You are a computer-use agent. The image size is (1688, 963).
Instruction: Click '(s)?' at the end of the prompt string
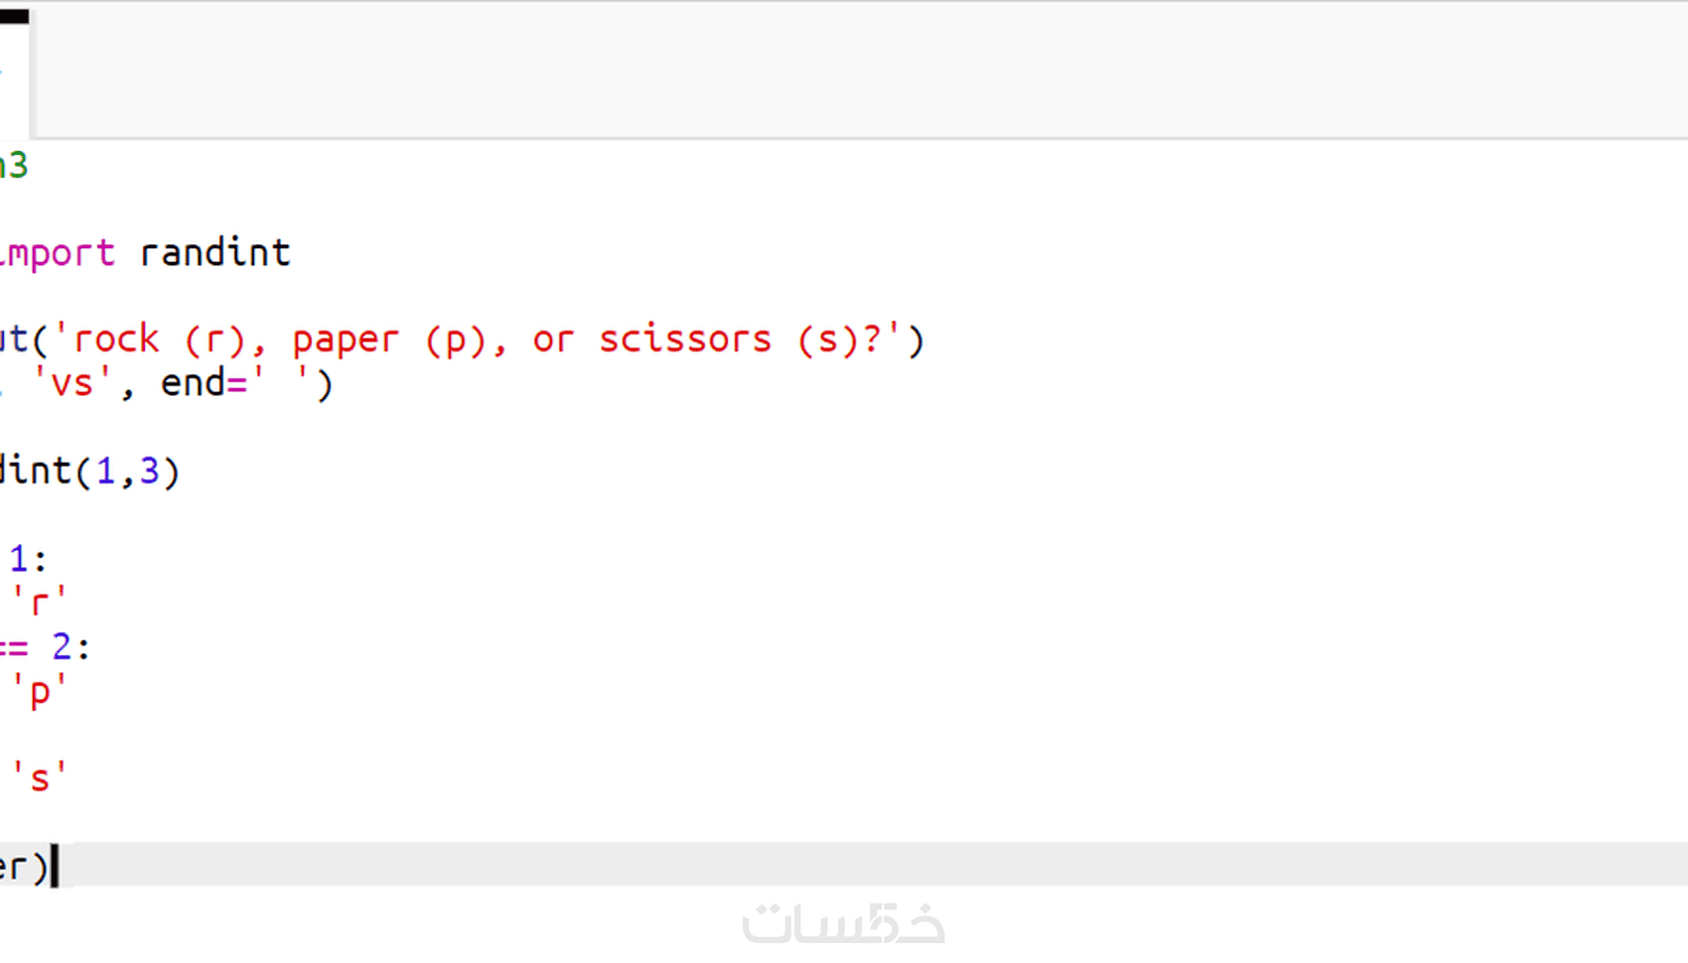pos(840,340)
